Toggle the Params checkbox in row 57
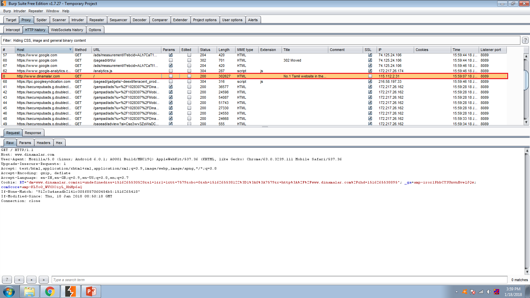Image resolution: width=530 pixels, height=298 pixels. [171, 55]
